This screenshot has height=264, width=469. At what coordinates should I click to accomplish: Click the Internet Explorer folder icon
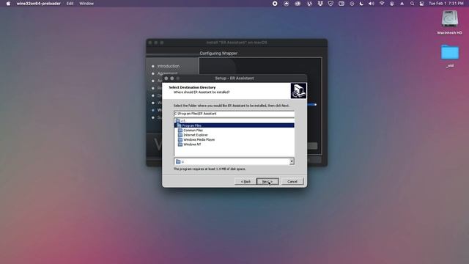tap(180, 135)
